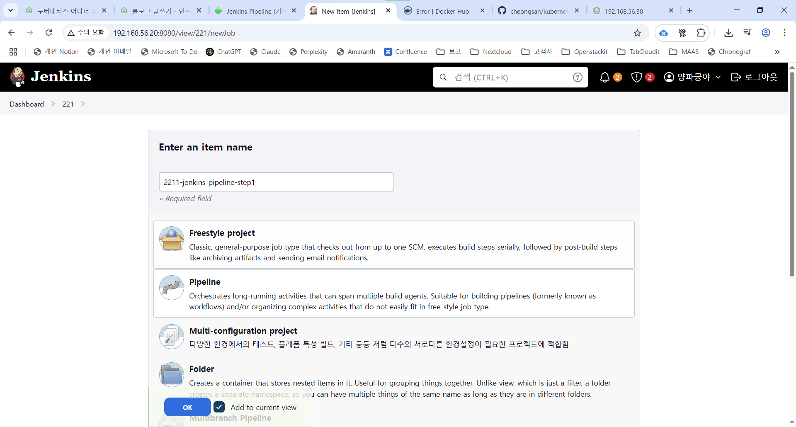Viewport: 796px width, 427px height.
Task: Click the Jenkins logo in header
Action: pyautogui.click(x=51, y=77)
